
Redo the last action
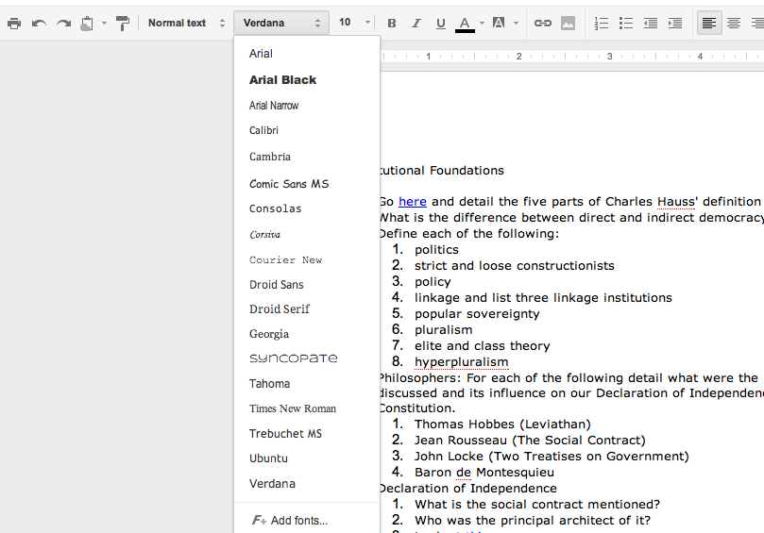pyautogui.click(x=64, y=23)
